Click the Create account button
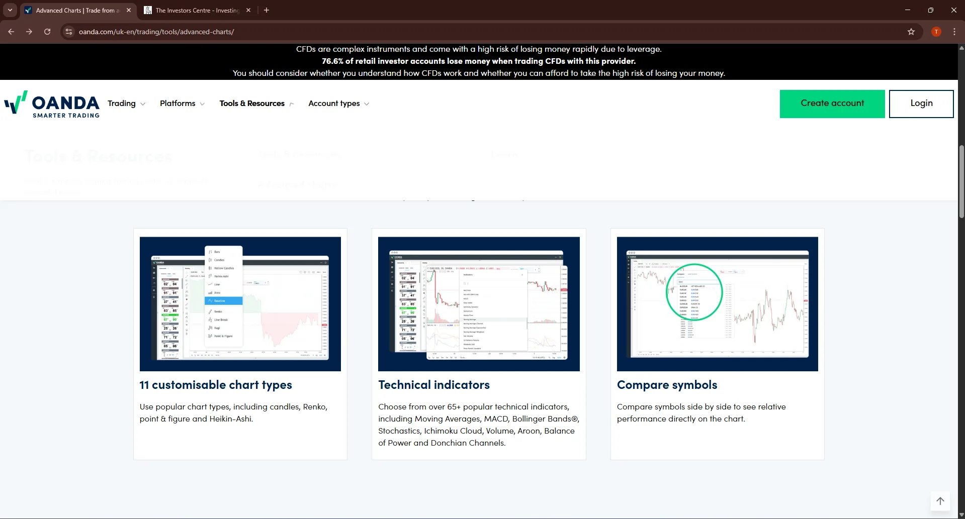 click(x=832, y=104)
